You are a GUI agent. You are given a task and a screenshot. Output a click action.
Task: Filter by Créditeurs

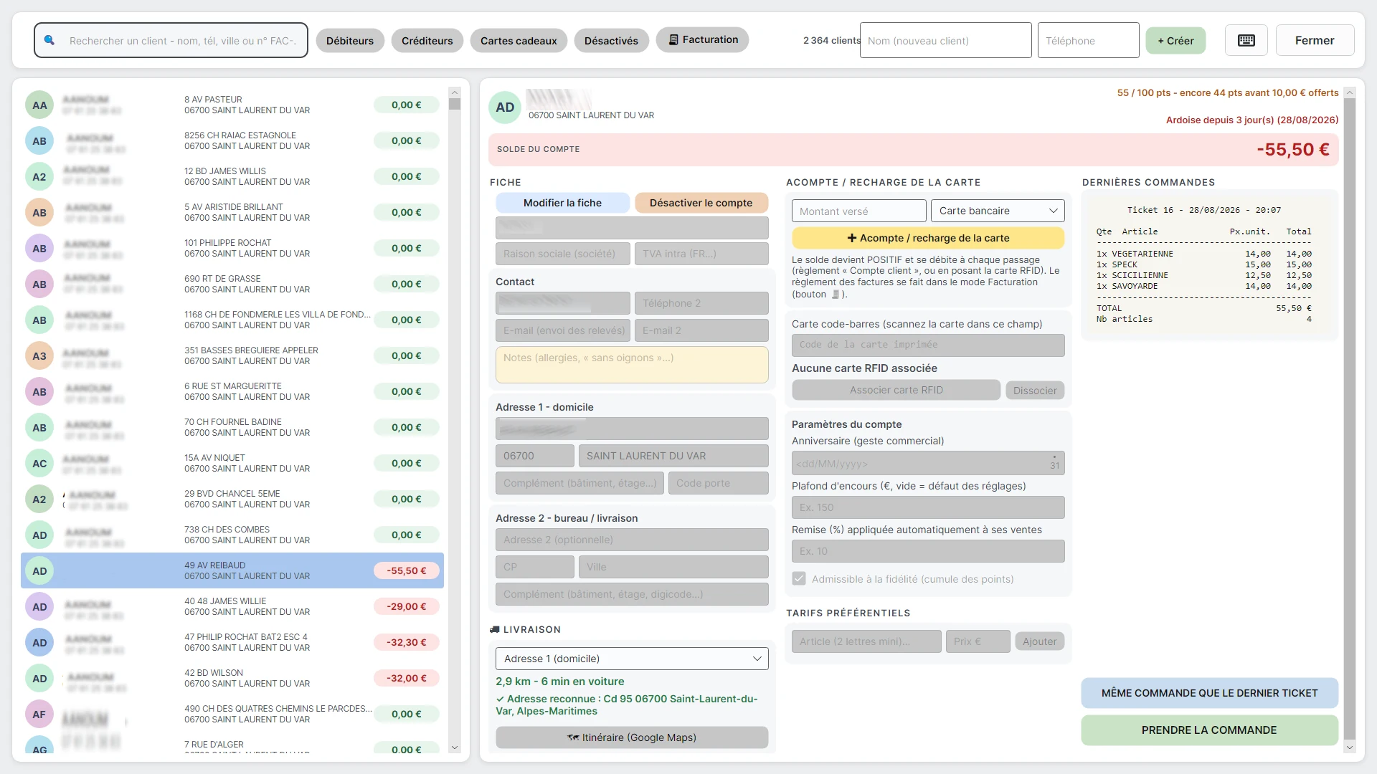point(427,41)
